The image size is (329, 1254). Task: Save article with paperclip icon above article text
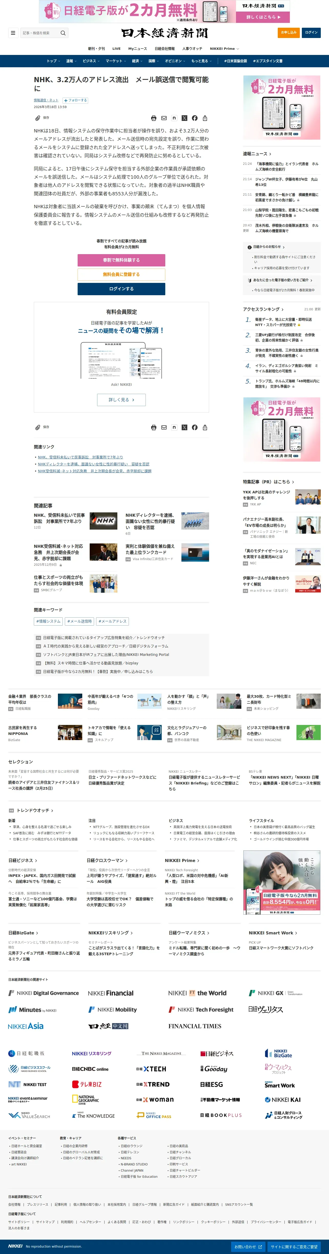tap(37, 118)
